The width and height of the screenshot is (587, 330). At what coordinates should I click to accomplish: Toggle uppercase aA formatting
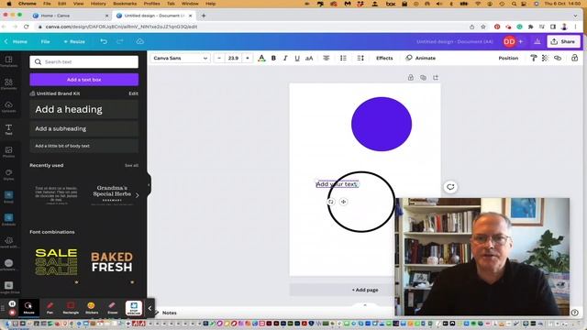coord(309,58)
